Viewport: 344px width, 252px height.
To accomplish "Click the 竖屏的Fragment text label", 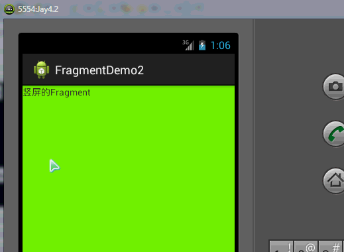I will 56,92.
